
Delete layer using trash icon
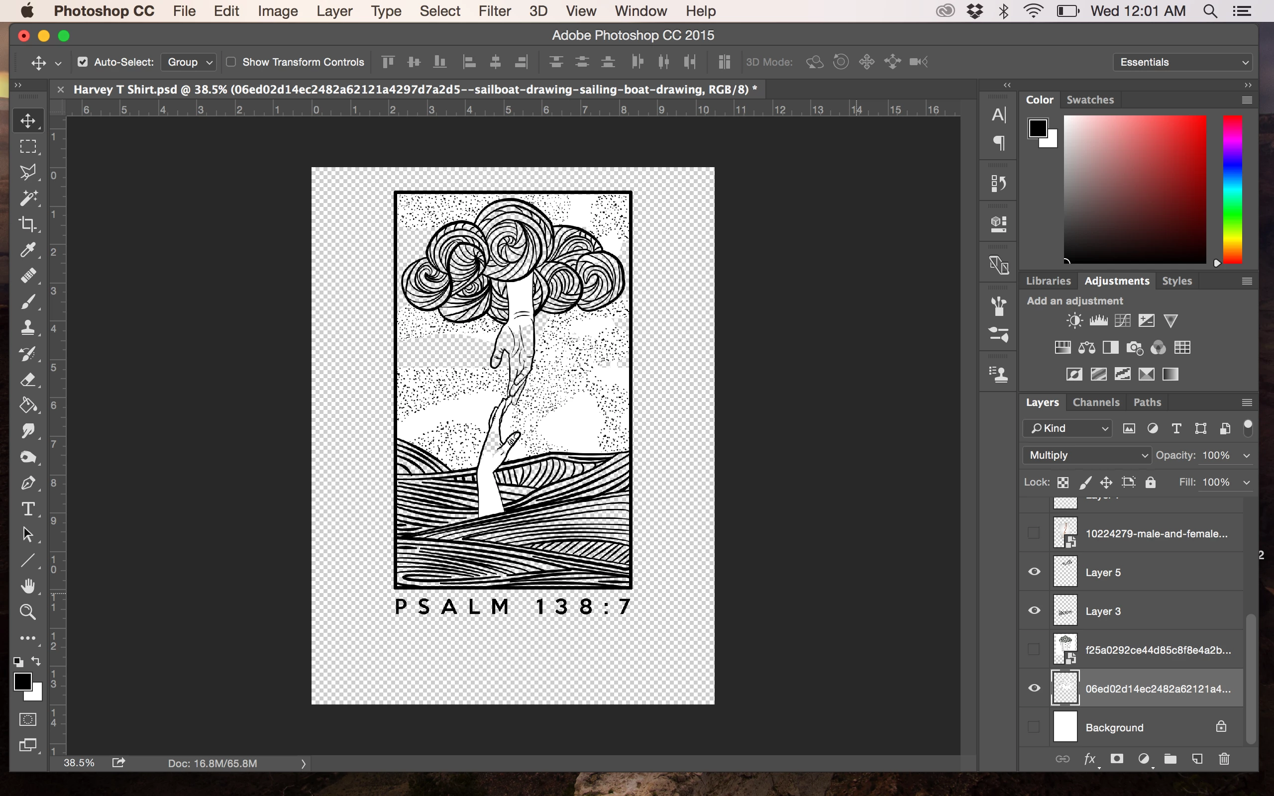click(1224, 759)
